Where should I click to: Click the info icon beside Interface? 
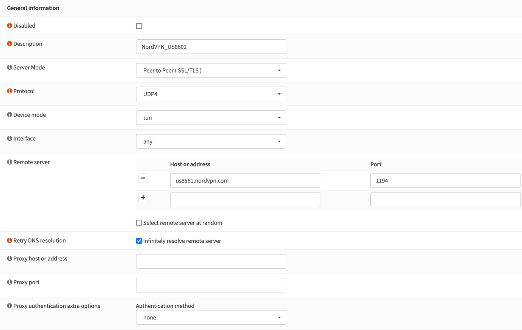tap(9, 138)
